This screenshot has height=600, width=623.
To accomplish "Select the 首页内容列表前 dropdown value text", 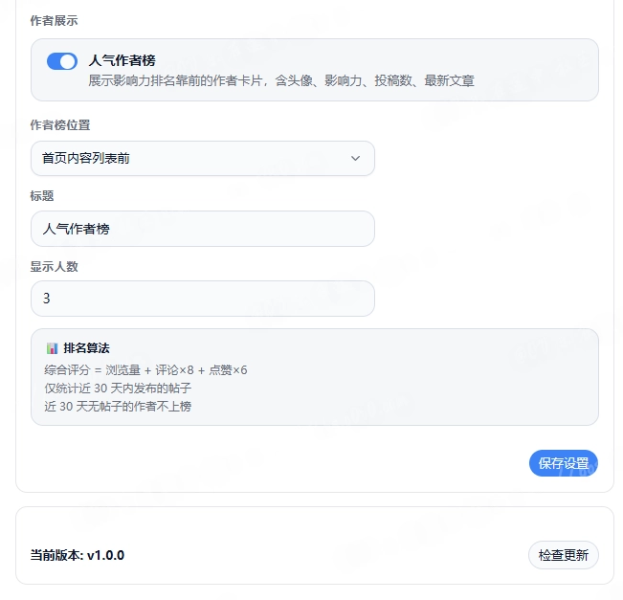I will click(x=86, y=158).
